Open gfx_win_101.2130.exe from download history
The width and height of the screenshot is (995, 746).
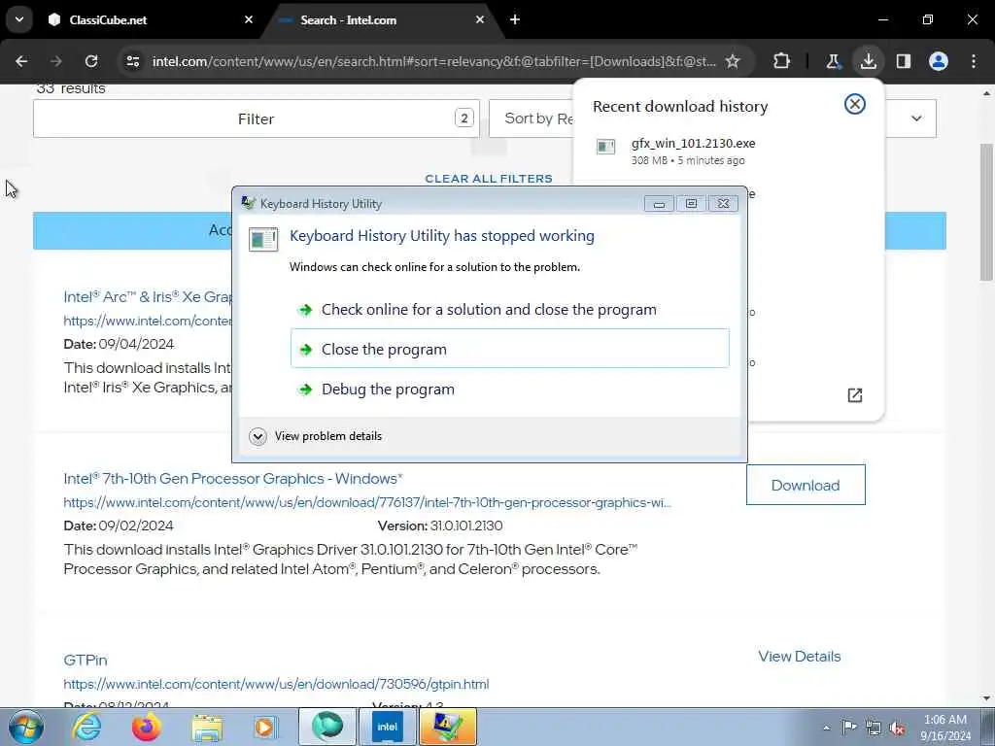tap(693, 144)
